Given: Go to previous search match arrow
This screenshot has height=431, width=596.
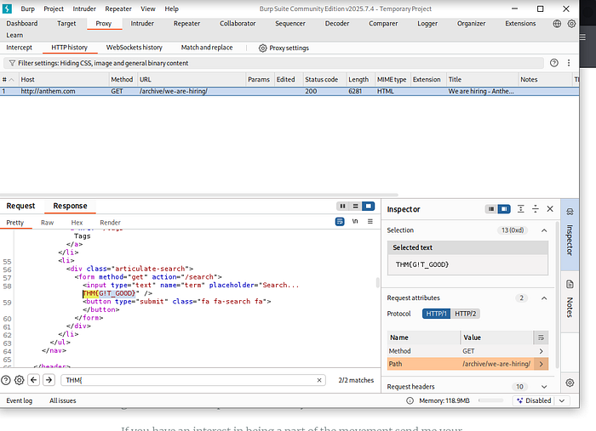Looking at the screenshot, I should tap(34, 380).
